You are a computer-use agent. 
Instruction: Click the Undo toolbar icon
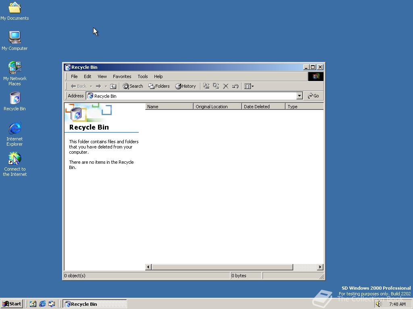[235, 86]
